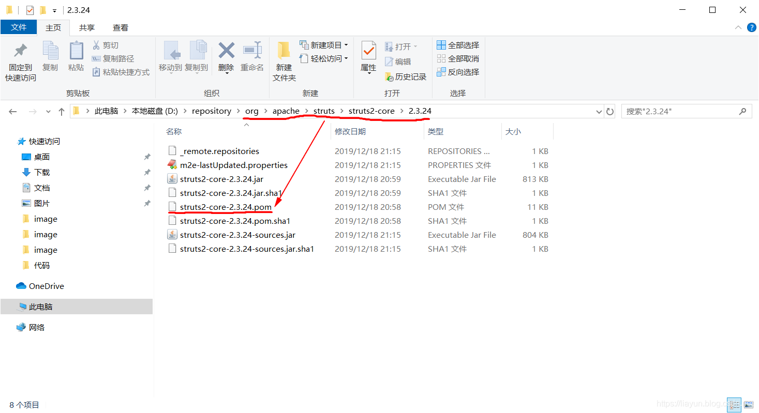Select the Edit ribbon command
Image resolution: width=759 pixels, height=413 pixels.
tap(398, 62)
